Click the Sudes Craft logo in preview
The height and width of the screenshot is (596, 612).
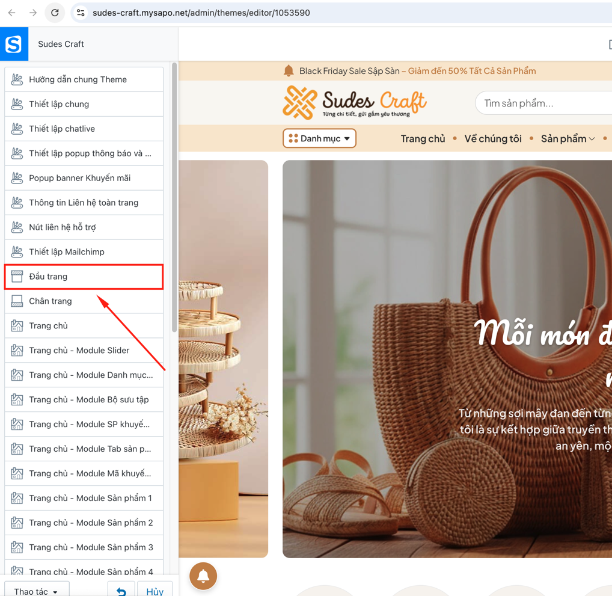(355, 102)
